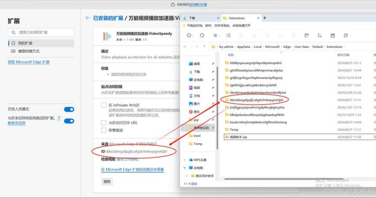Click the VideoSpeedy extension logo icon
This screenshot has width=376, height=198.
click(107, 36)
